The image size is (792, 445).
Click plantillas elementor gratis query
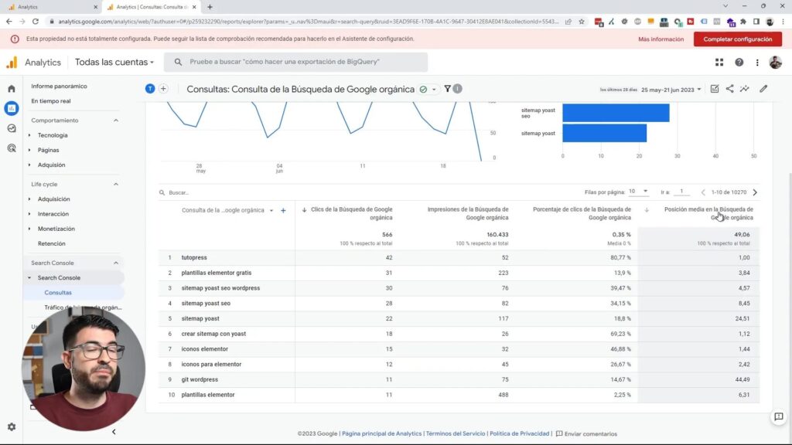[x=217, y=273]
